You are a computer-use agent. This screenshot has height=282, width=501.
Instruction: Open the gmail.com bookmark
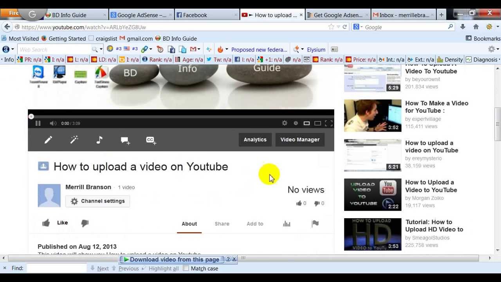click(136, 38)
